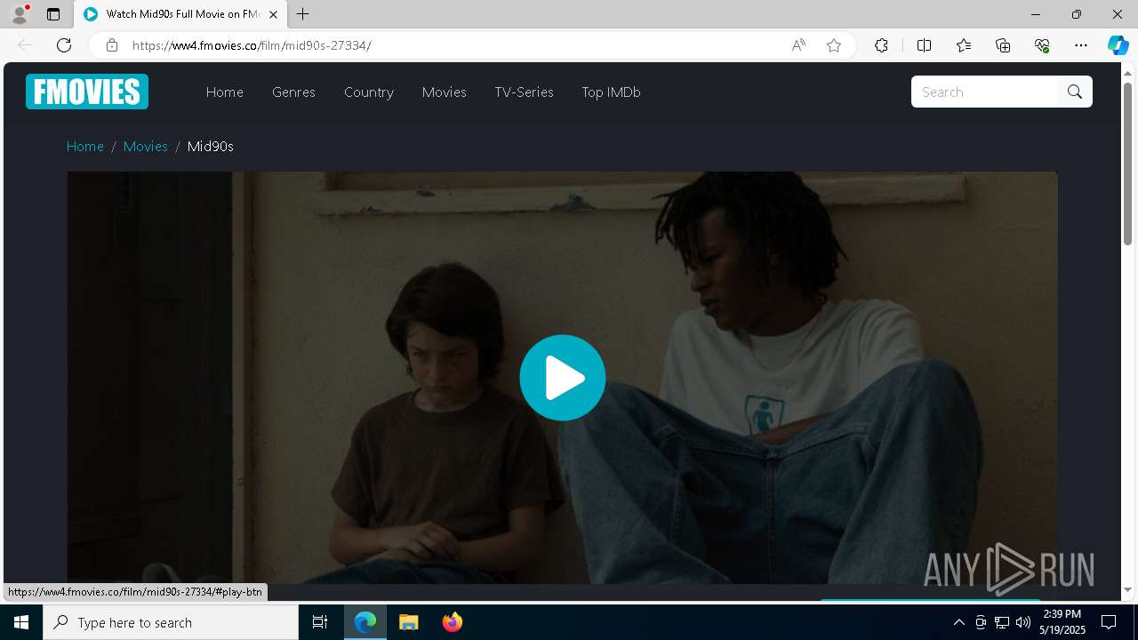The image size is (1138, 640).
Task: Open the Windows Start menu
Action: 21,622
